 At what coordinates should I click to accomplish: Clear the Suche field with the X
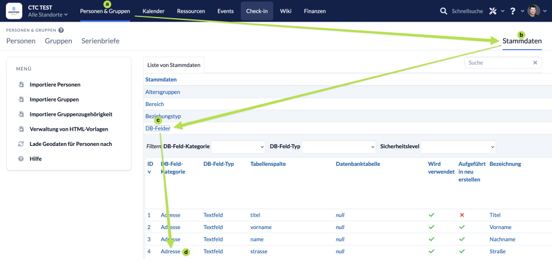(x=535, y=63)
